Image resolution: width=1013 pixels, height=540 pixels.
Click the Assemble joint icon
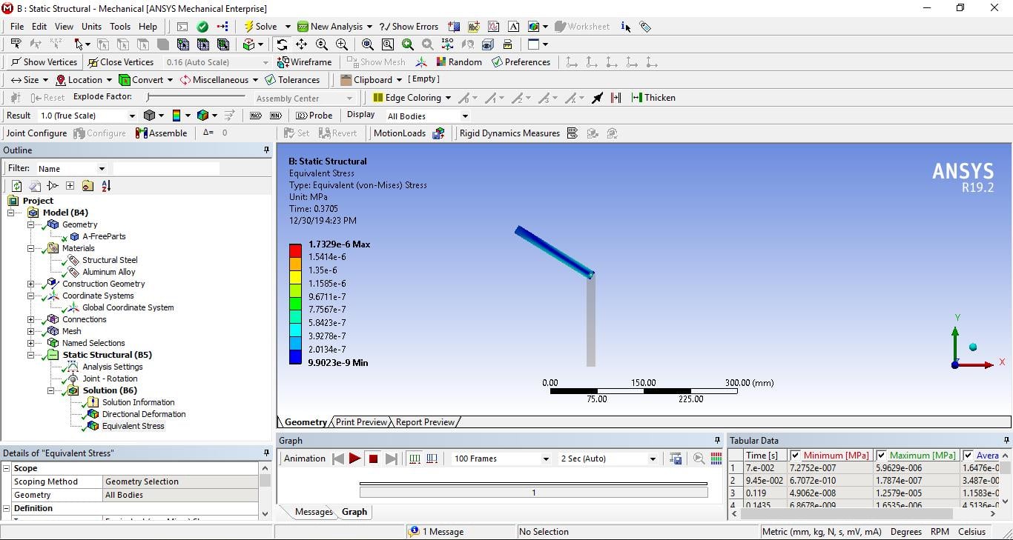coord(141,133)
